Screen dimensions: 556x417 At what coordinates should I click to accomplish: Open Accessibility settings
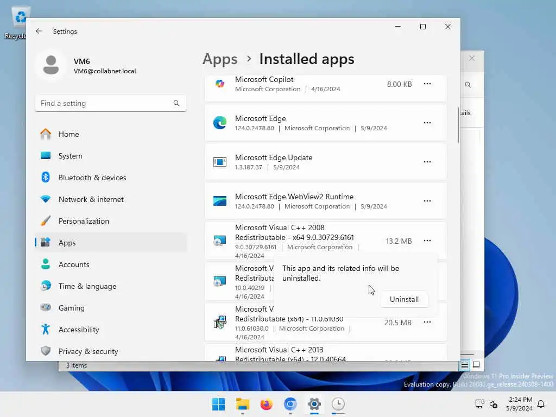tap(111, 330)
